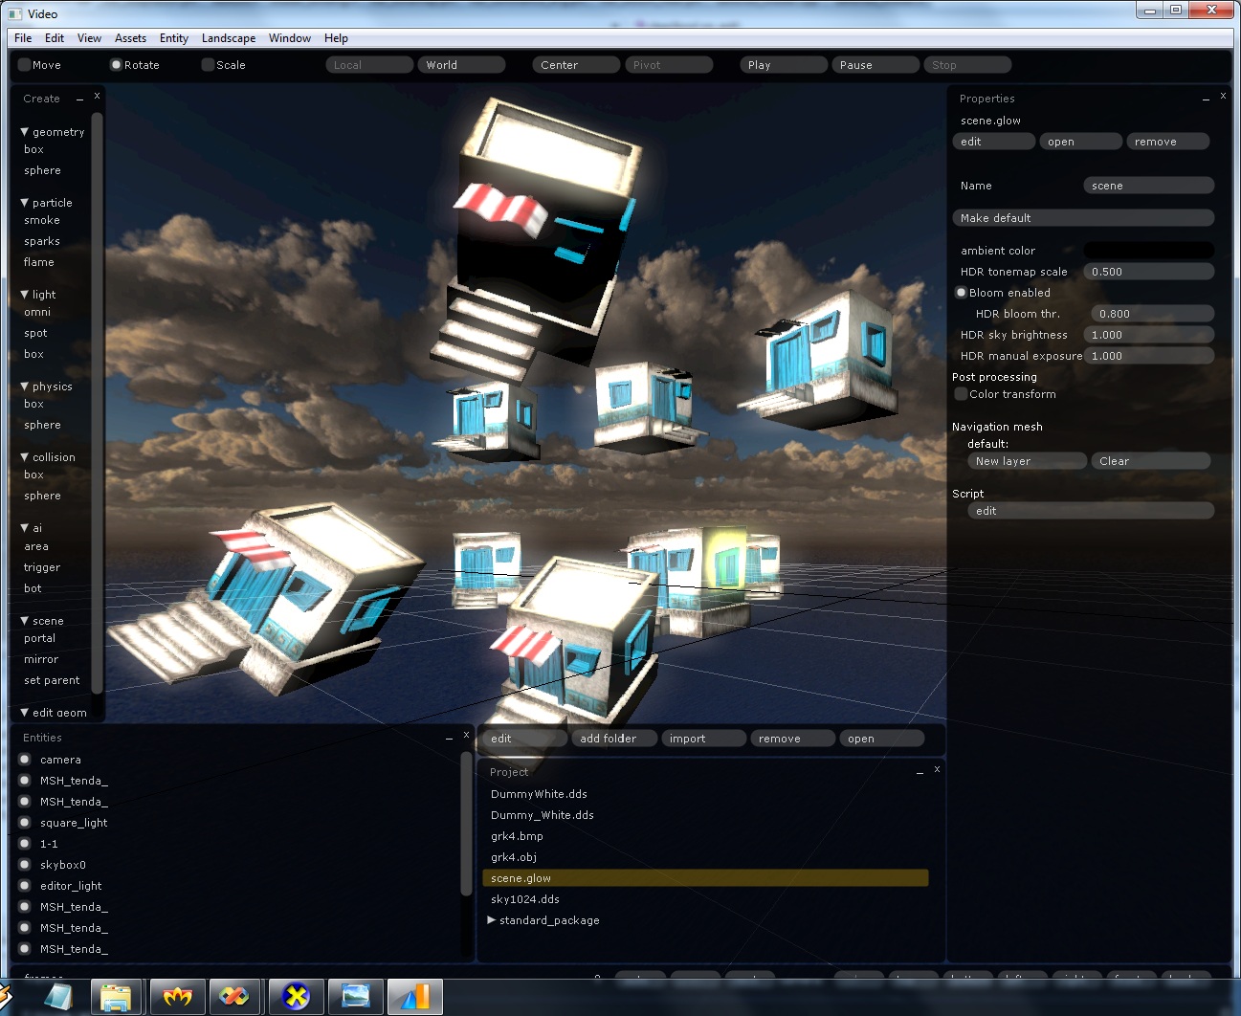Close the Create panel
The height and width of the screenshot is (1016, 1241).
[97, 96]
